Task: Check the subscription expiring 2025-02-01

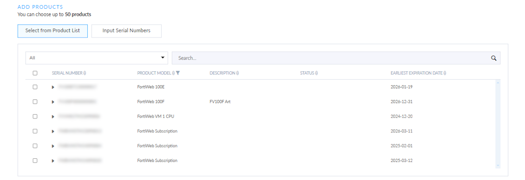Action: coord(35,146)
